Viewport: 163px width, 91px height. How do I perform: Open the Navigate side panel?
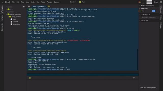[2, 18]
